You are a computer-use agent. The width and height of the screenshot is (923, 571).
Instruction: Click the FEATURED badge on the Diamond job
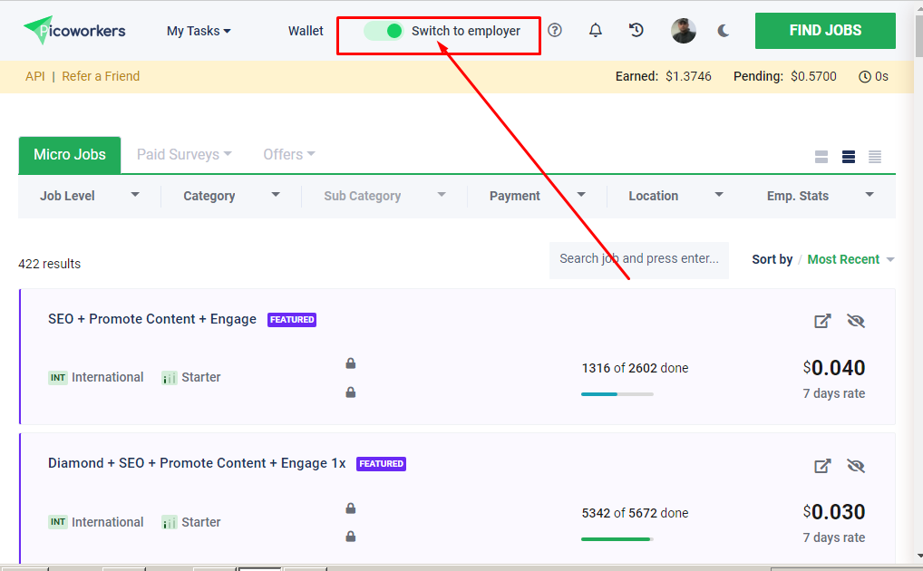381,464
